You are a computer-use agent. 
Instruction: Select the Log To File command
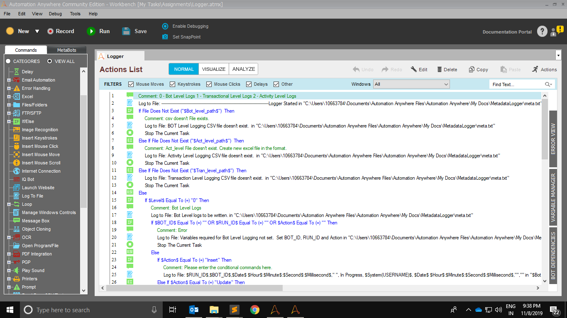[32, 196]
